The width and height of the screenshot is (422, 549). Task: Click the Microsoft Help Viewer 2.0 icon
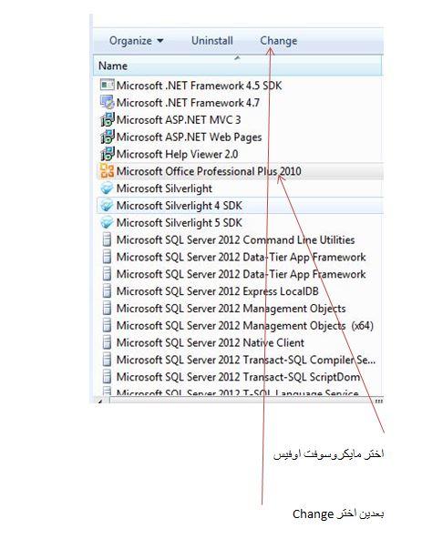107,154
